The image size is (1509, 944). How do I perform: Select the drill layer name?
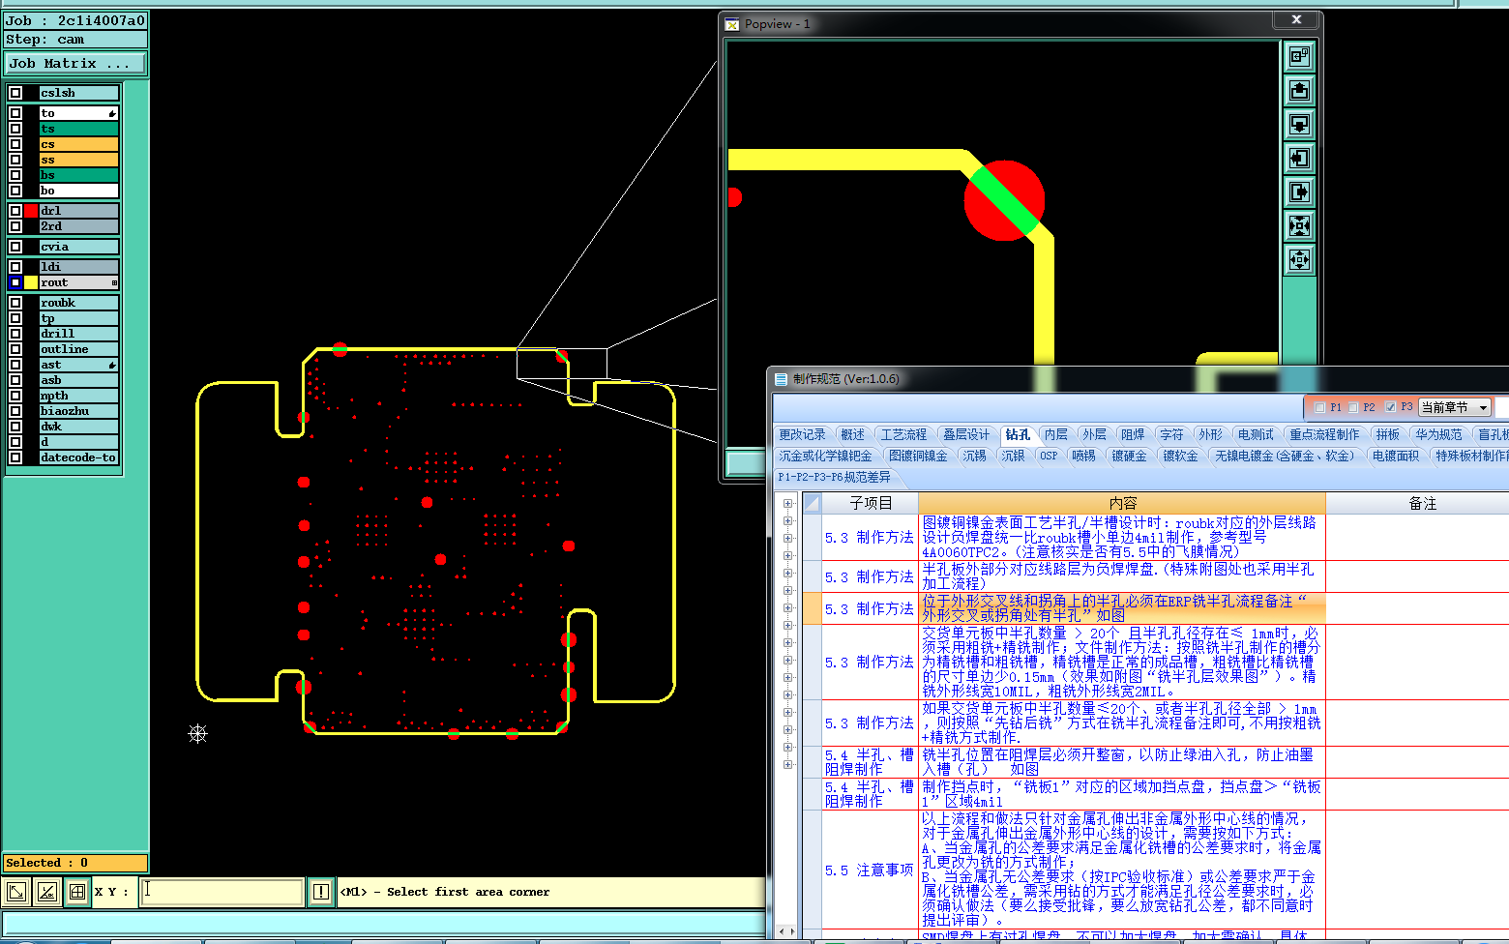pyautogui.click(x=78, y=334)
